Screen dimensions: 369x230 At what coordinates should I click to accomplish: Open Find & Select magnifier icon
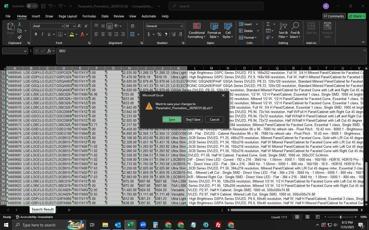[295, 26]
